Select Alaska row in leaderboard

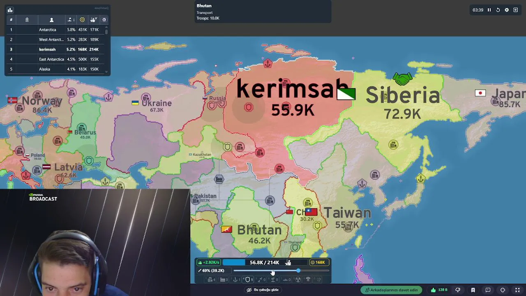[55, 69]
